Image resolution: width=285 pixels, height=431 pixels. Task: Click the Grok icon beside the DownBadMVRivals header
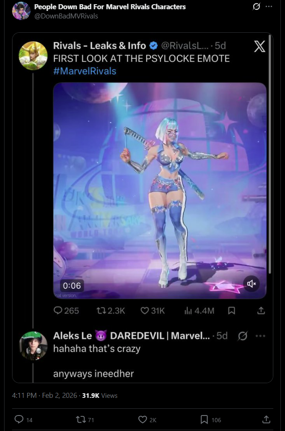click(x=256, y=6)
